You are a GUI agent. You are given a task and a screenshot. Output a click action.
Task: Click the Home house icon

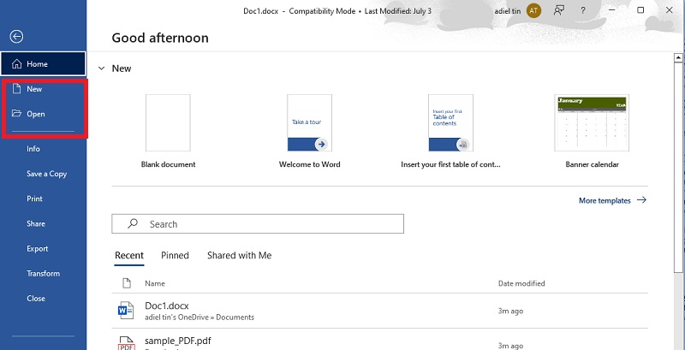[x=16, y=64]
